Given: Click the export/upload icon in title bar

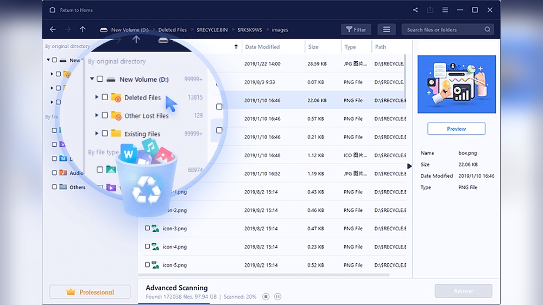Looking at the screenshot, I should coord(430,10).
